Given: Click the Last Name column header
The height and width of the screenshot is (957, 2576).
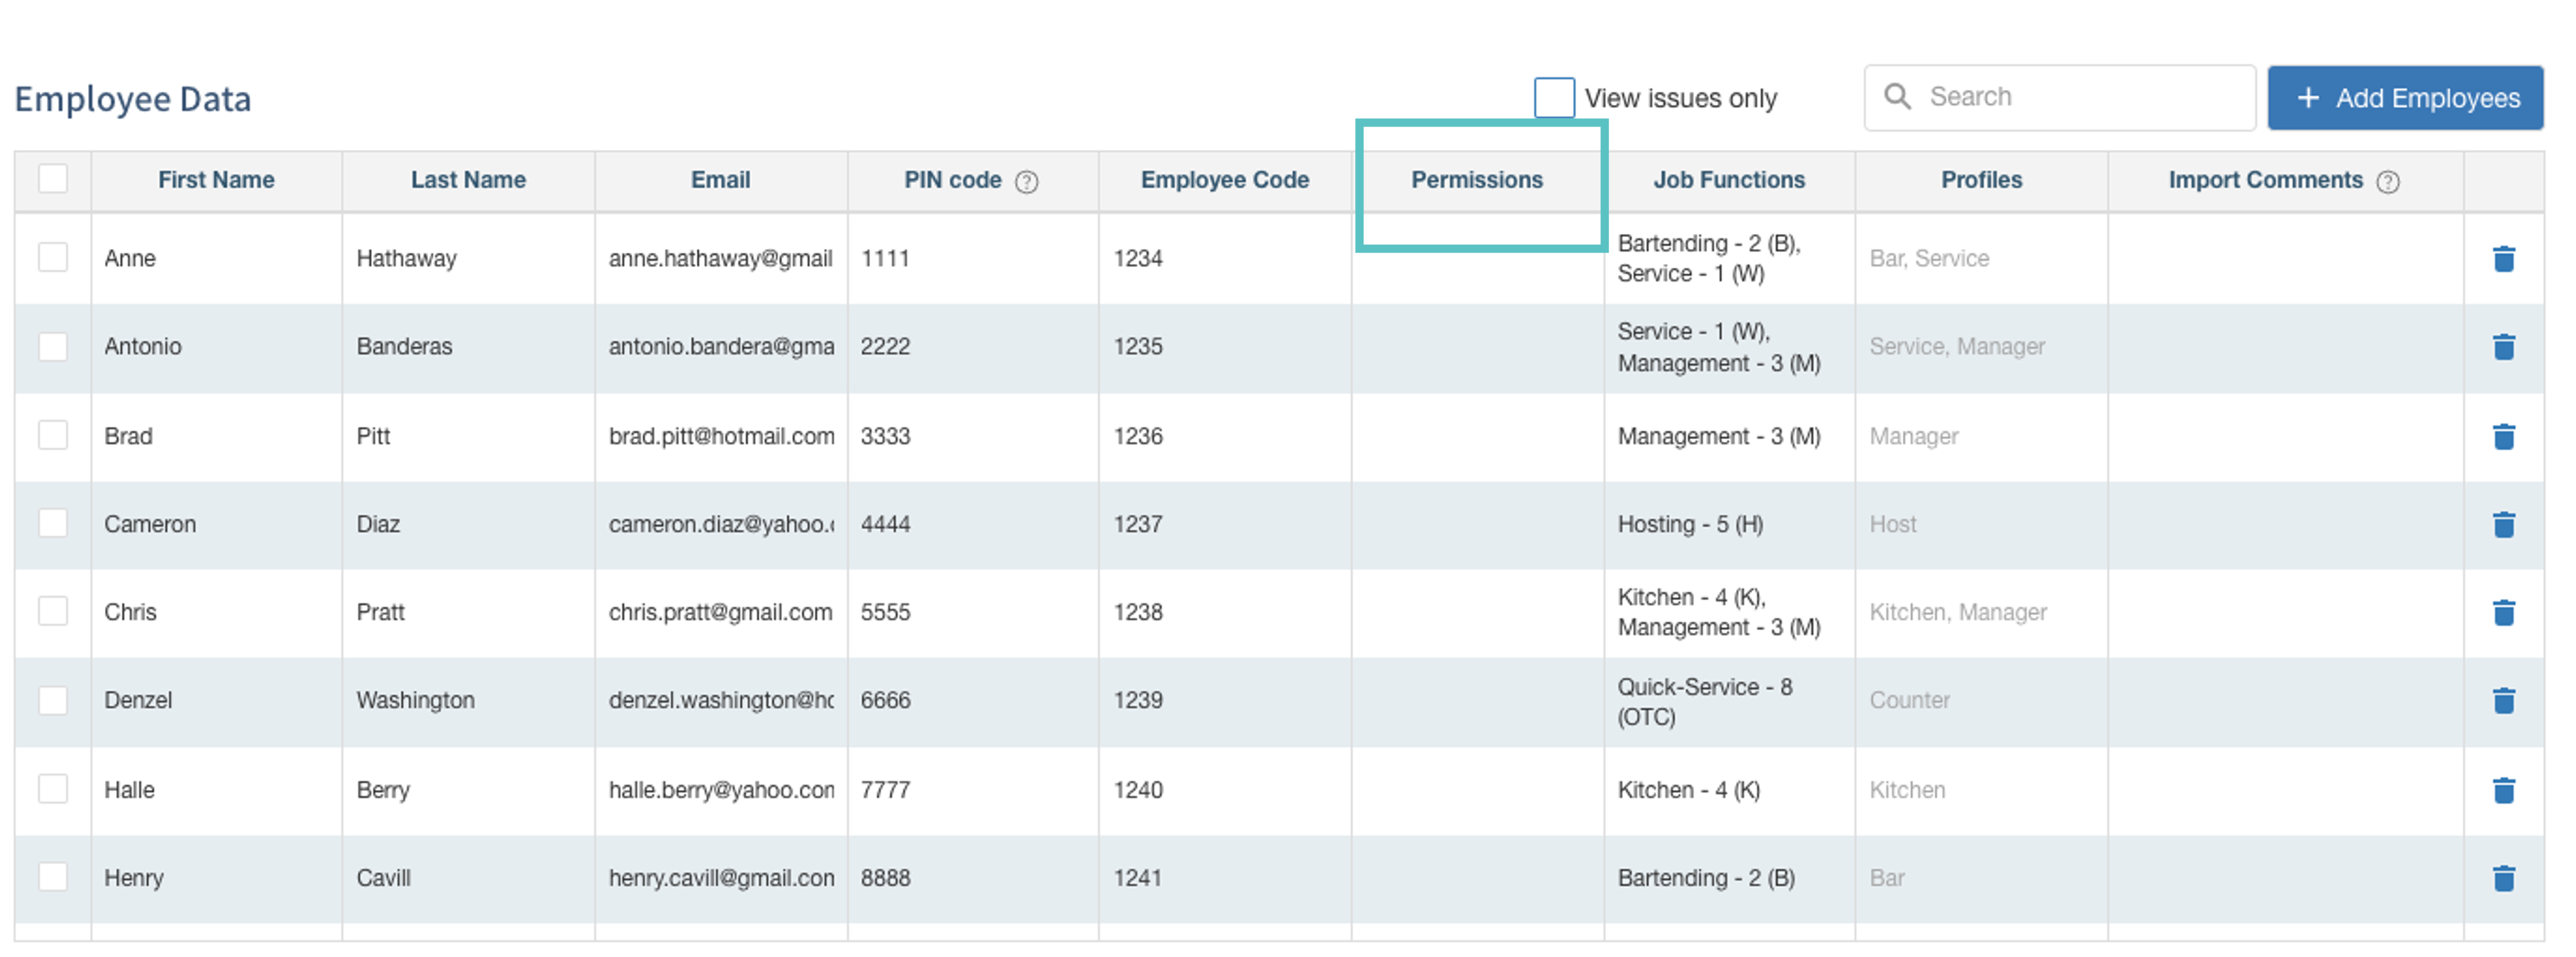Looking at the screenshot, I should [x=468, y=180].
